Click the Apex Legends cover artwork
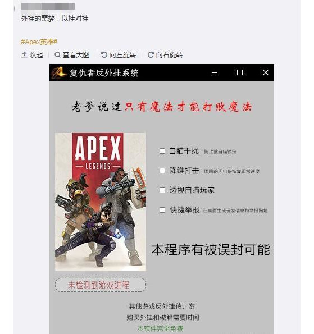Viewport: 314px width, 334px height. (x=101, y=202)
